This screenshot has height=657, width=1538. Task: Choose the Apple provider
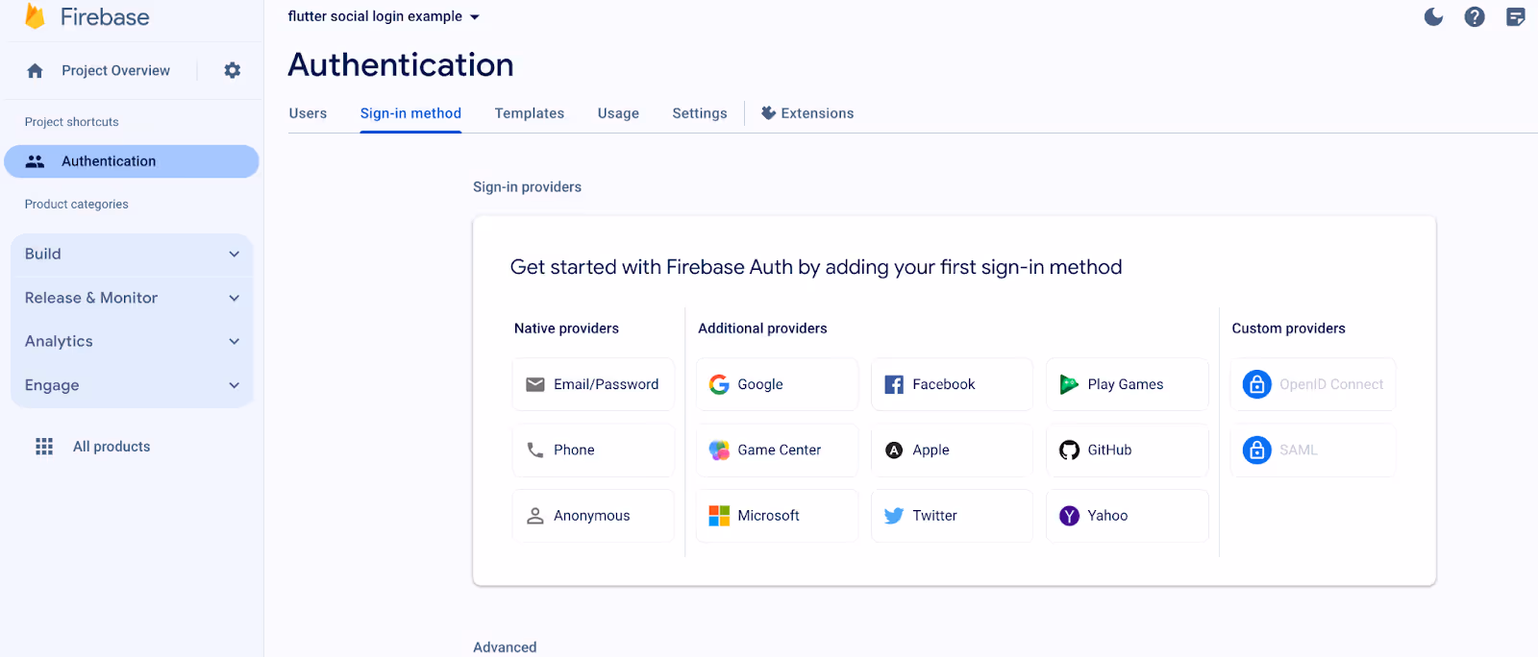[952, 450]
